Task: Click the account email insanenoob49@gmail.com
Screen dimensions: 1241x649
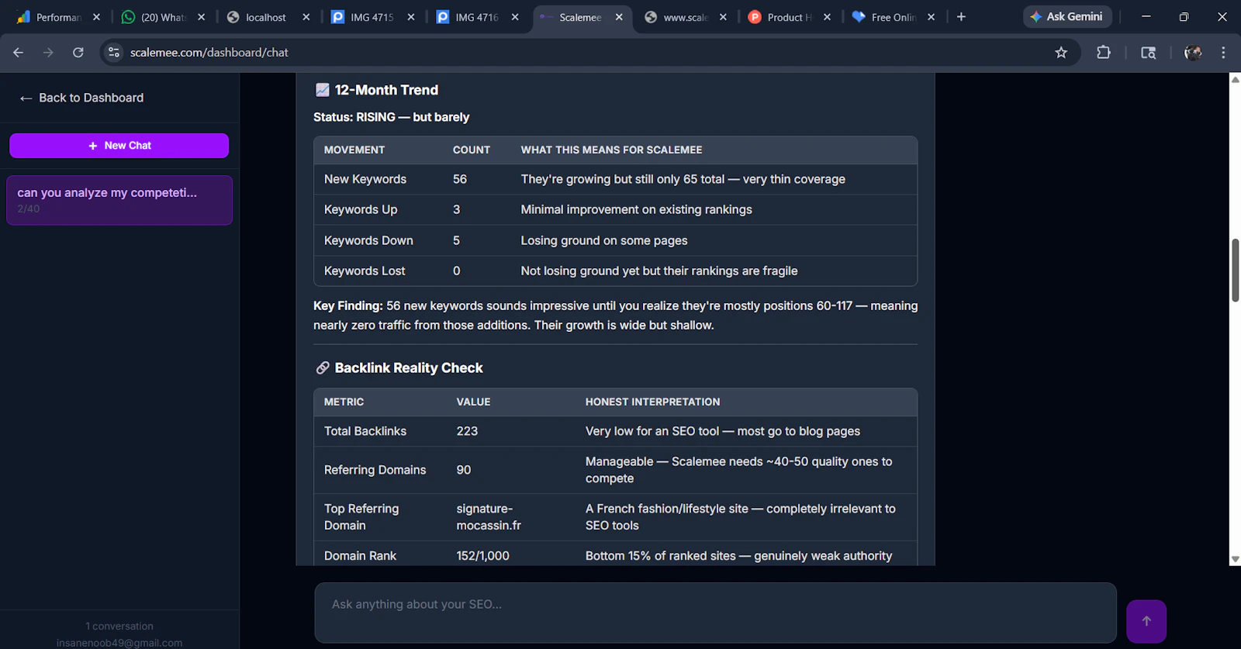Action: [119, 643]
